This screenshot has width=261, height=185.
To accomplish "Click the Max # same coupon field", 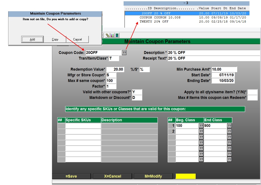I will (111, 81).
